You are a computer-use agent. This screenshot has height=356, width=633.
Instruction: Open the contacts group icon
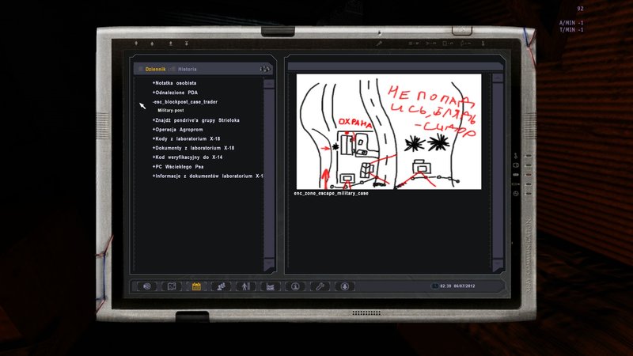click(x=221, y=286)
